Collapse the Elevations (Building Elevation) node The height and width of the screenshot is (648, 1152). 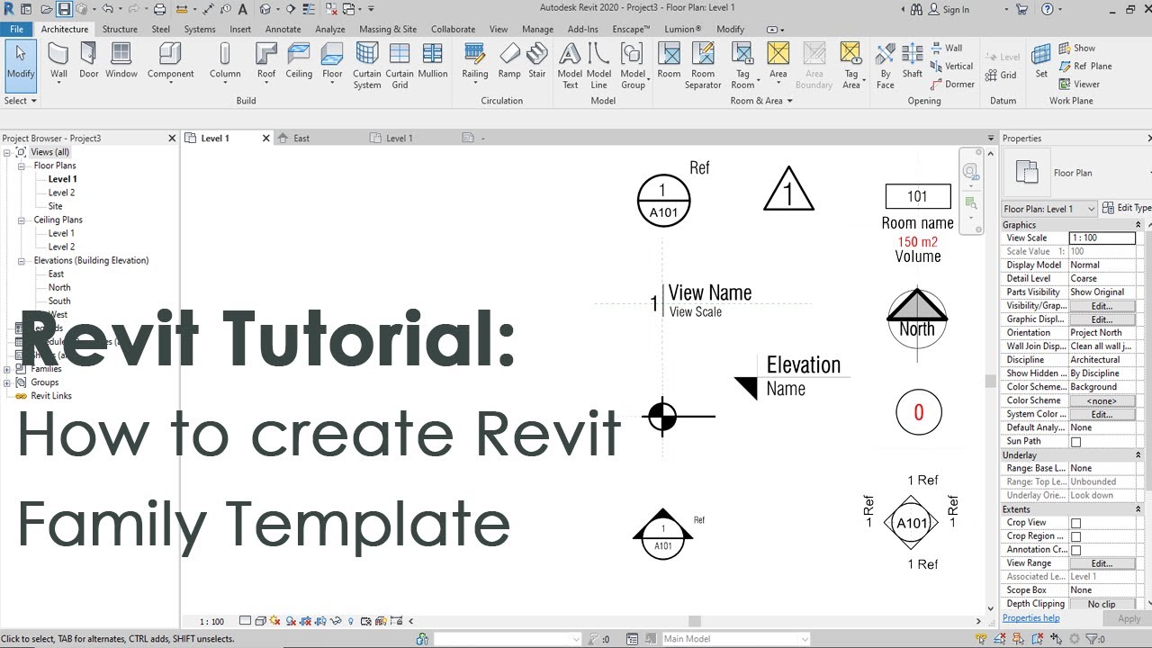pos(22,260)
